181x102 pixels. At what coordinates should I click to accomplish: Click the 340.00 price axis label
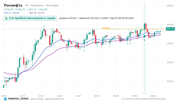coord(170,43)
